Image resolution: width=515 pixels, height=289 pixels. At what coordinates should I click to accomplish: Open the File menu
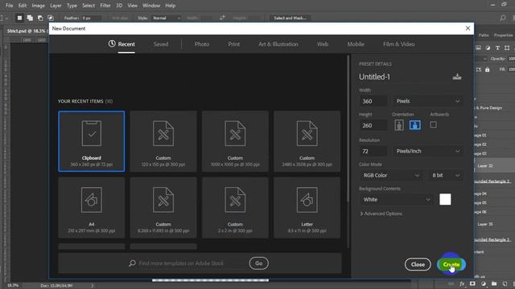tap(9, 6)
